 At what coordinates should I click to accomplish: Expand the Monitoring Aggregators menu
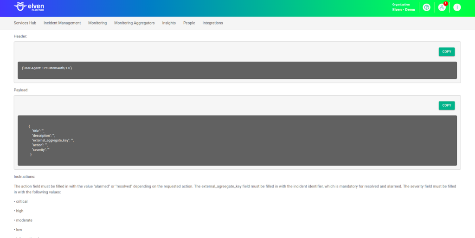[x=135, y=23]
